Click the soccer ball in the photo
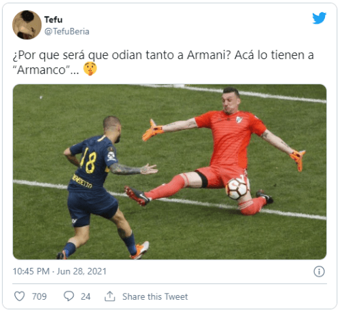 [237, 189]
